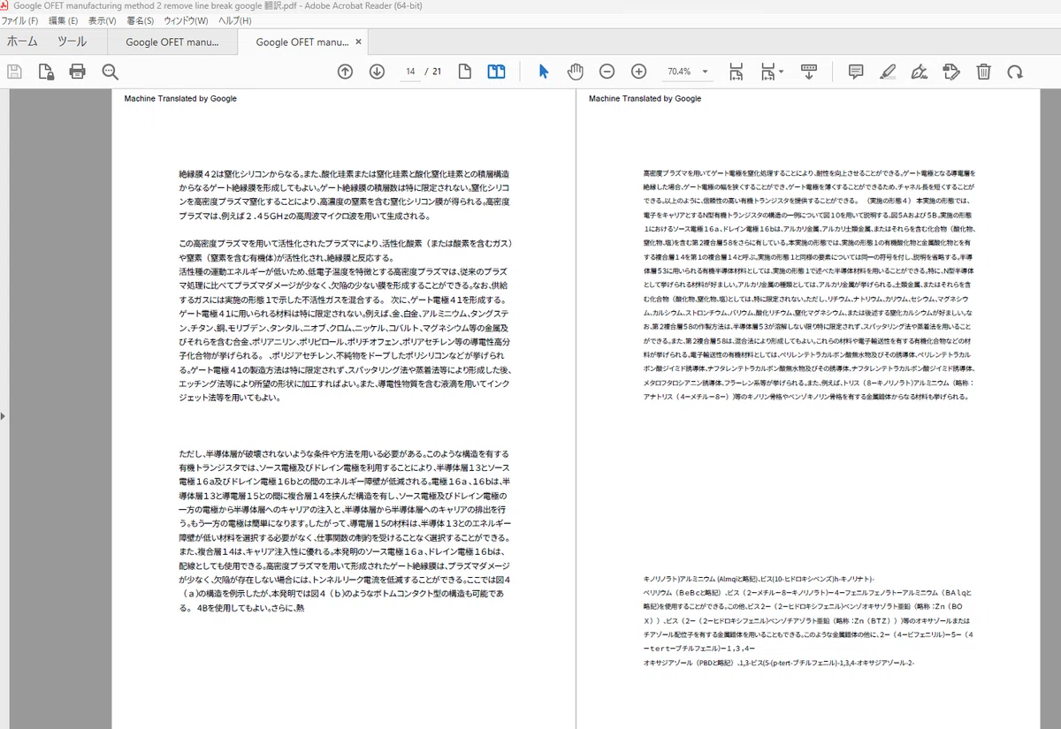Click the Adobe Acrobat title bar icon
Screen dimensions: 1061x729
6,5
